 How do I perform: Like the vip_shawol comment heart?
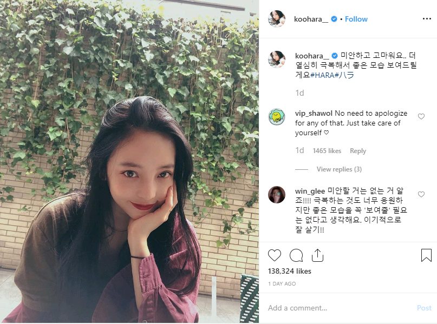[421, 116]
